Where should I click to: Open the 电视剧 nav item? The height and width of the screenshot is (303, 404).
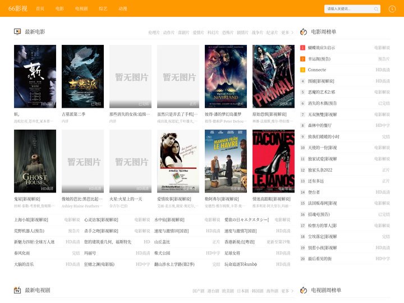click(81, 8)
